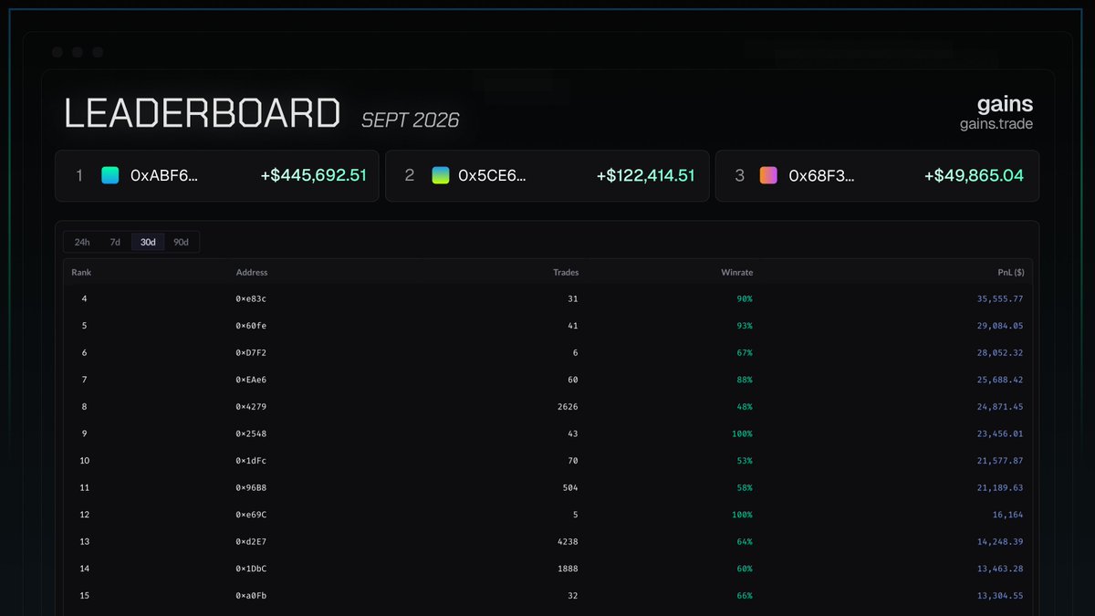Switch to the 90d timeframe tab

181,242
